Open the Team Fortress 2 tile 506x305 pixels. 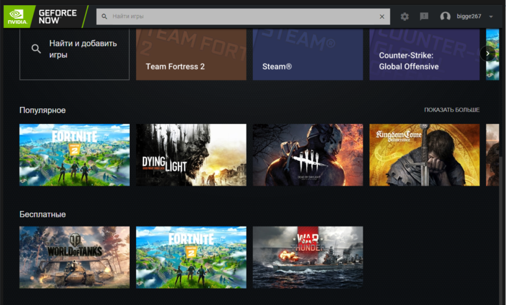pyautogui.click(x=191, y=55)
